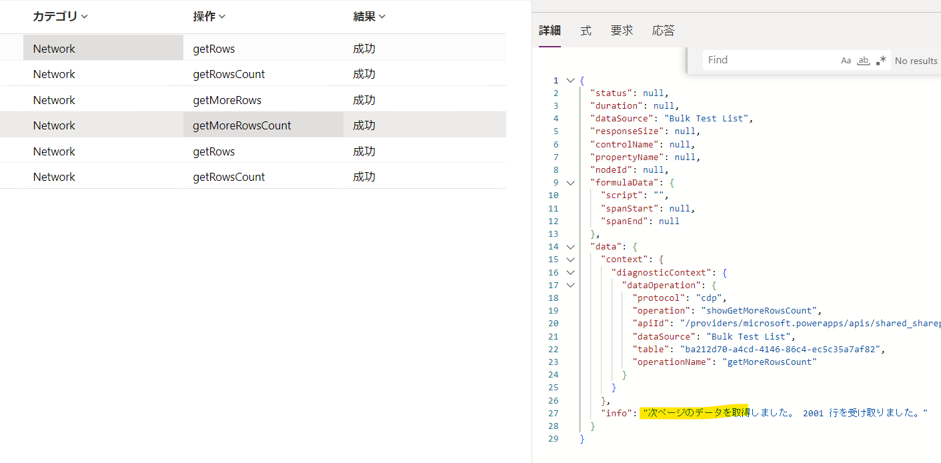Collapse the "data" JSON node
Viewport: 941px width, 463px height.
570,247
